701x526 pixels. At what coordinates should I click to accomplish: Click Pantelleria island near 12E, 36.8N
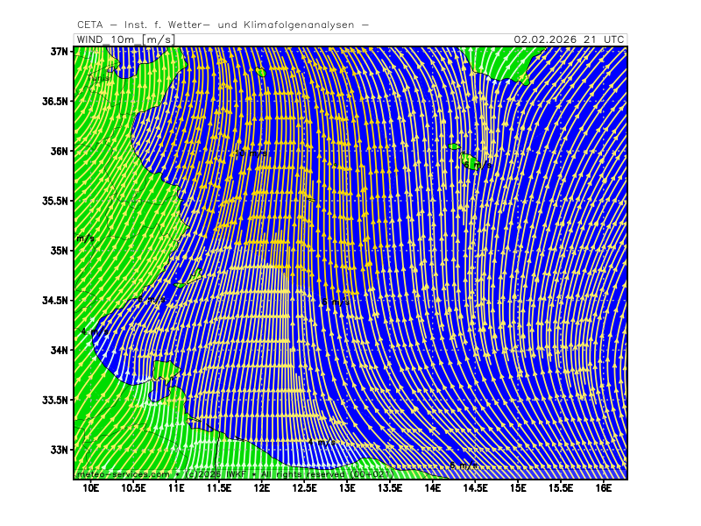(260, 72)
